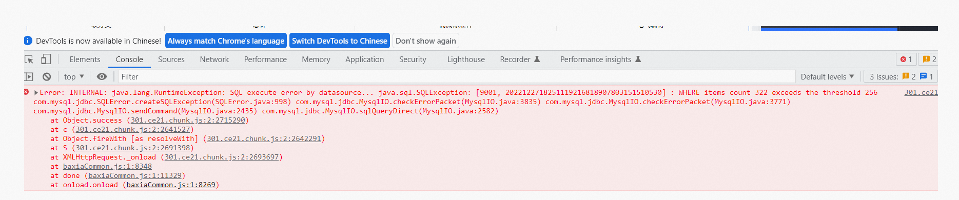Expand the Error message disclosure triangle
This screenshot has width=959, height=200.
pos(36,93)
